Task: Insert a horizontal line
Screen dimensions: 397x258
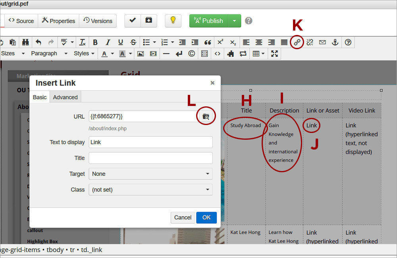Action: click(166, 54)
